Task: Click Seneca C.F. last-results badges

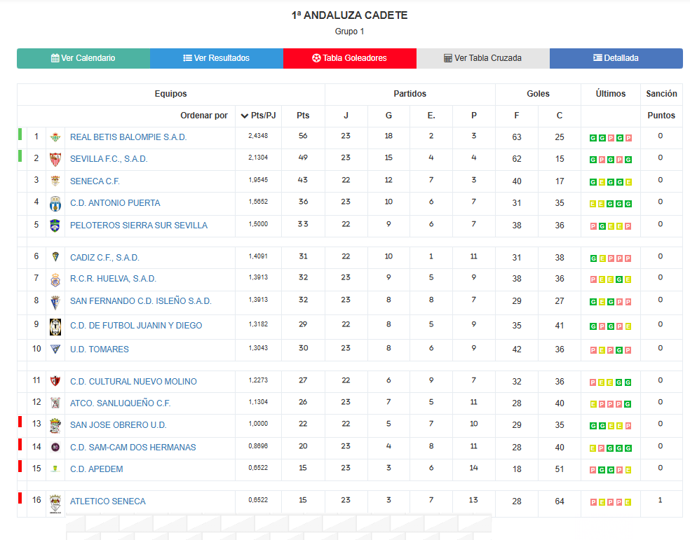Action: (x=610, y=182)
